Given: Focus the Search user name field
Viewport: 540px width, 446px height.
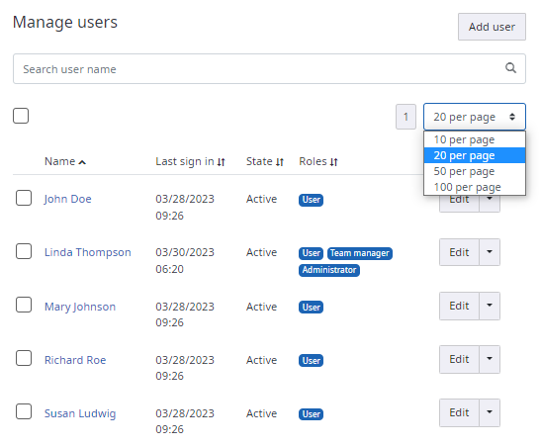Looking at the screenshot, I should point(269,68).
